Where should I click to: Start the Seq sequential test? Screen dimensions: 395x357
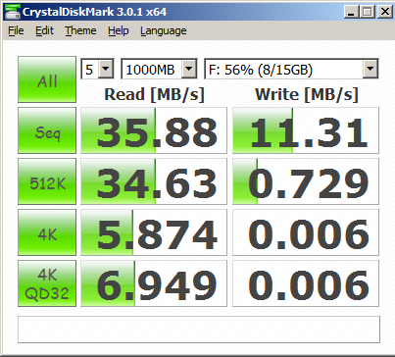tap(47, 130)
